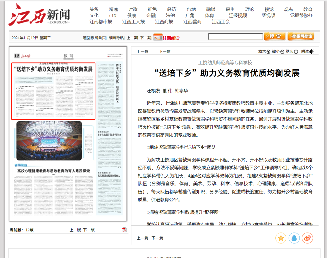Share article to Qzone star icon
Image resolution: width=327 pixels, height=258 pixels.
281,238
